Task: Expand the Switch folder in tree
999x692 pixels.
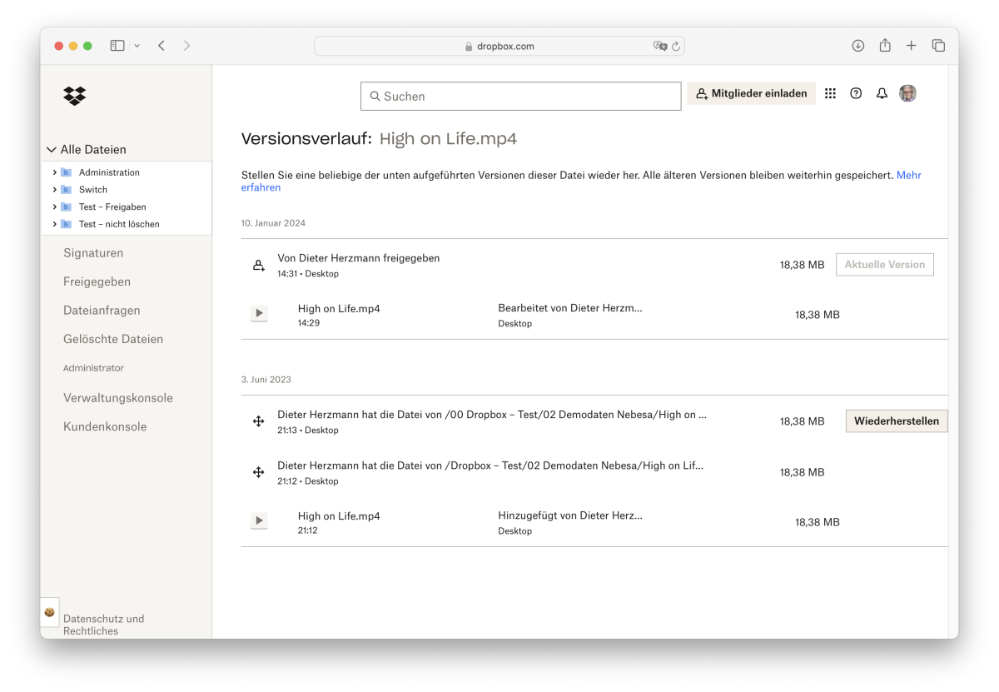Action: 55,190
